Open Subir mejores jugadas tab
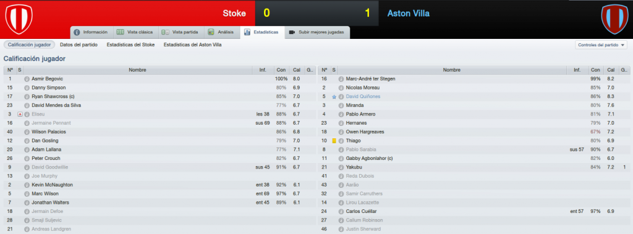Image resolution: width=633 pixels, height=234 pixels. [317, 32]
